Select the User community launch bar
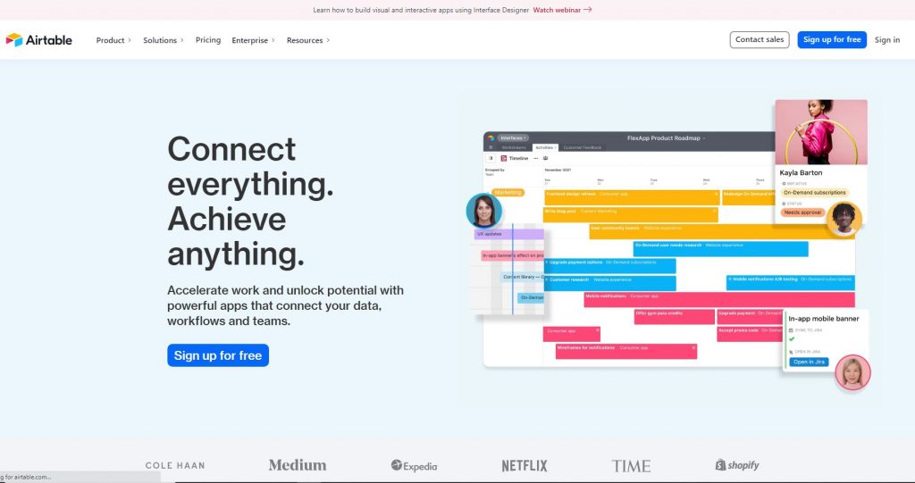Screen dimensions: 915x483 [722, 231]
